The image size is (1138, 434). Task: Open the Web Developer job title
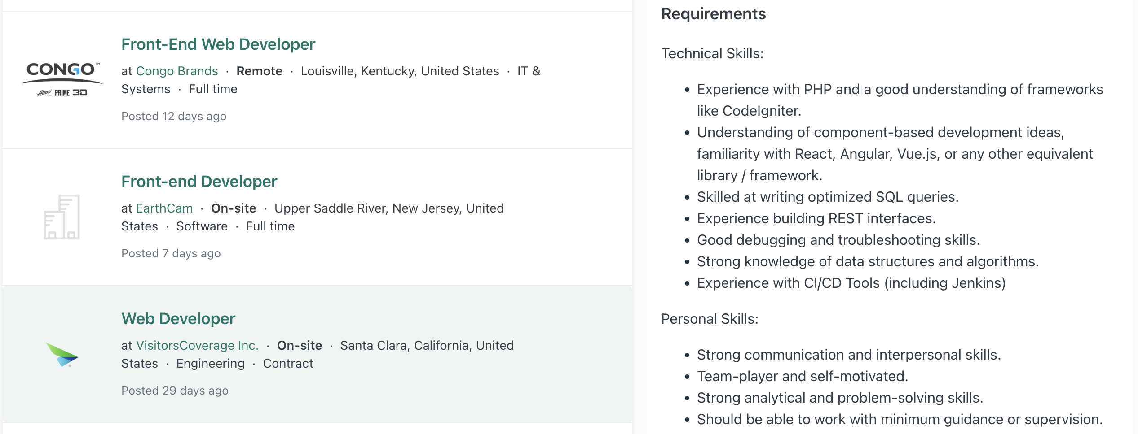click(x=178, y=319)
